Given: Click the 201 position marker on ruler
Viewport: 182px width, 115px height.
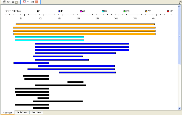Looking at the screenshot, I should (78, 18).
